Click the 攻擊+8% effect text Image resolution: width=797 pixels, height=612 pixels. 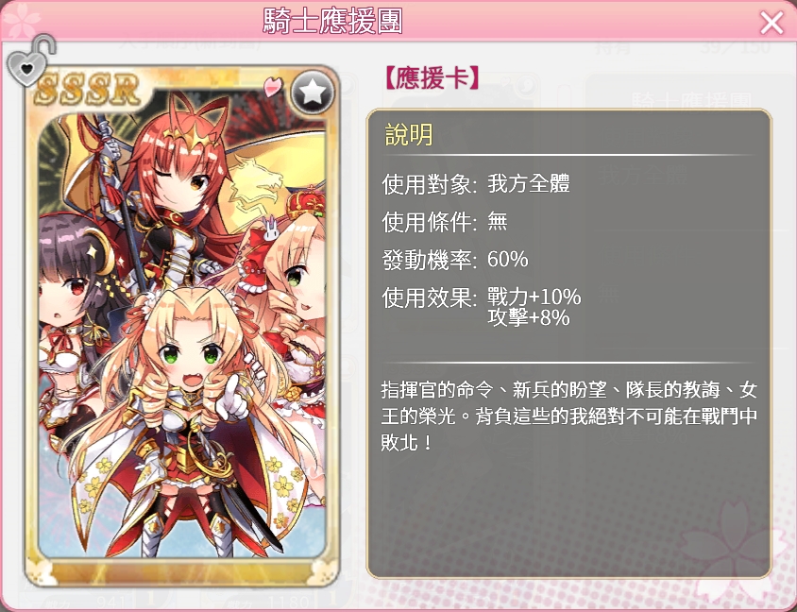click(529, 318)
